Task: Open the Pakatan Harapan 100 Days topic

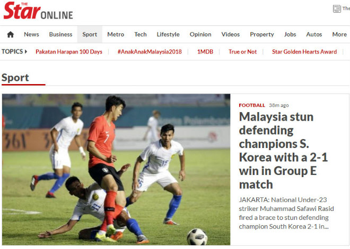Action: pos(69,52)
